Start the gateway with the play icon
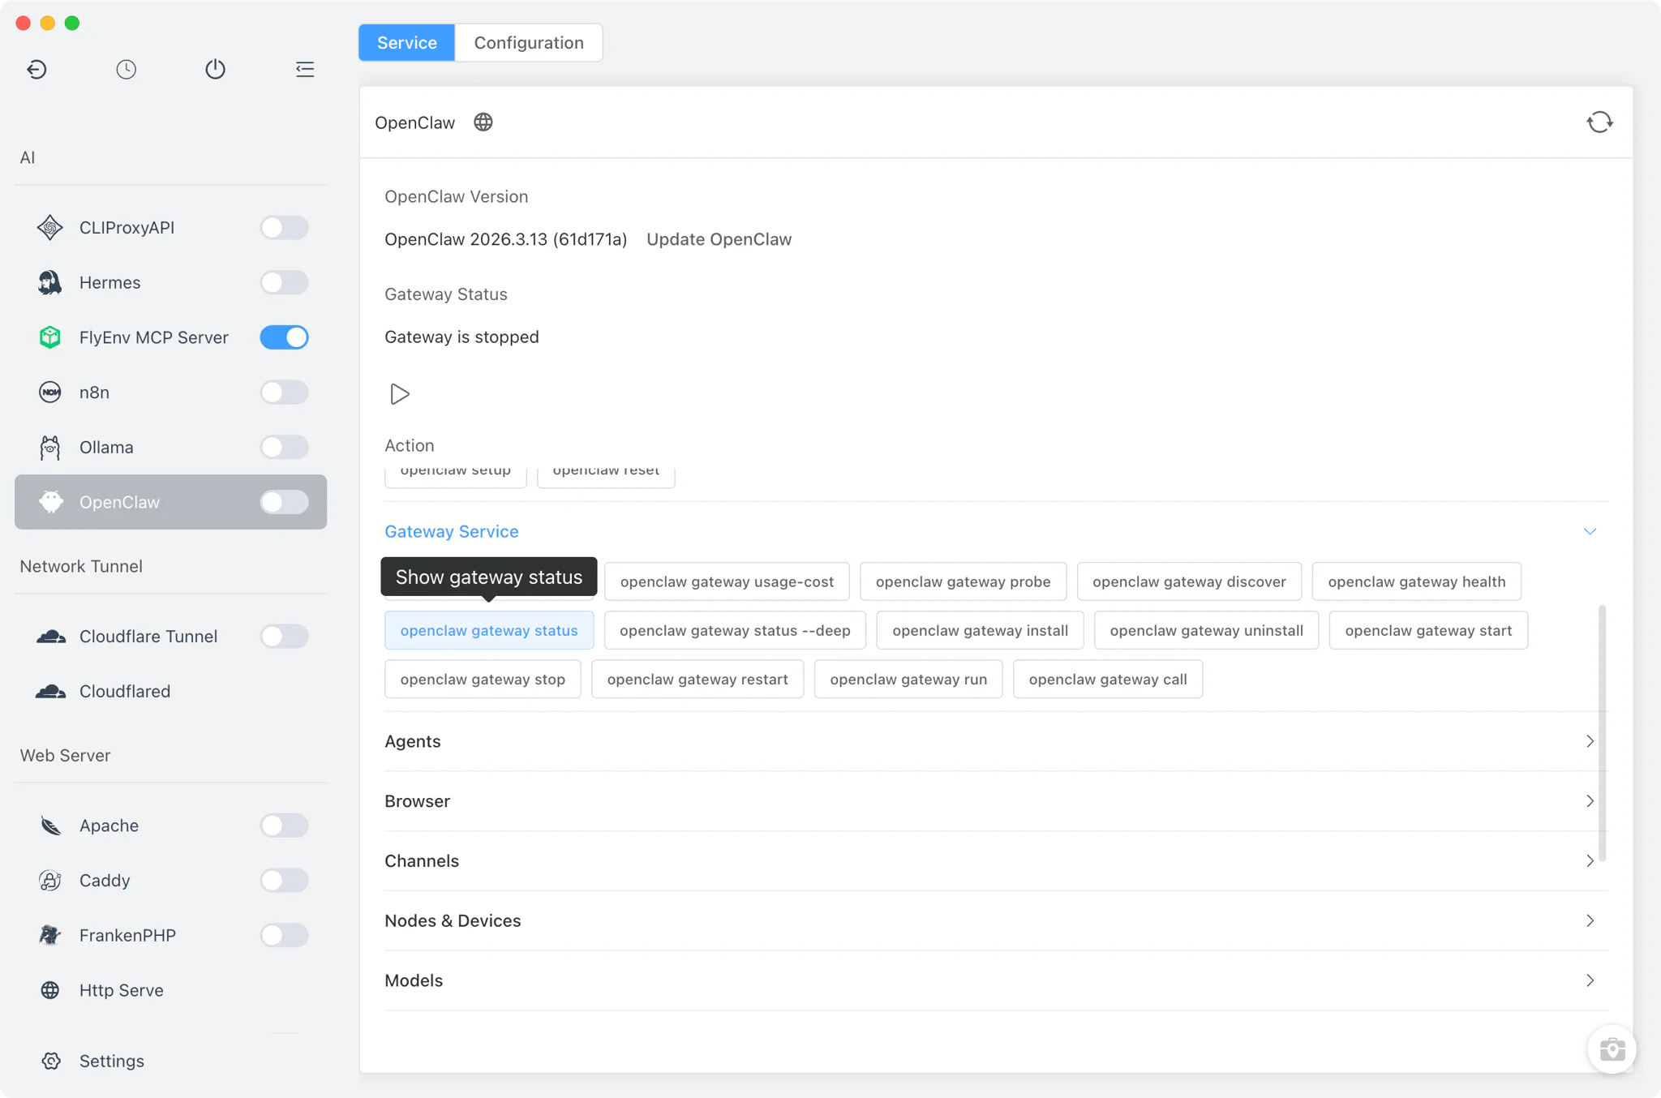 [x=399, y=394]
